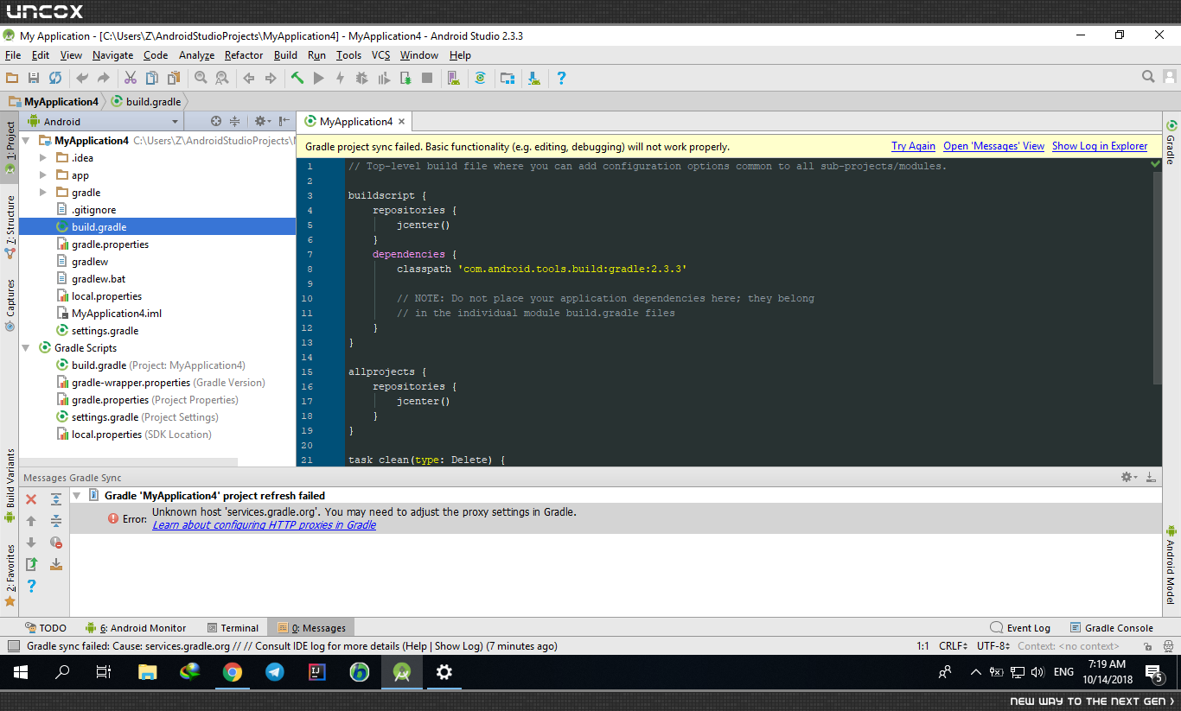Open Telegram from the Windows taskbar
Image resolution: width=1181 pixels, height=711 pixels.
point(275,672)
